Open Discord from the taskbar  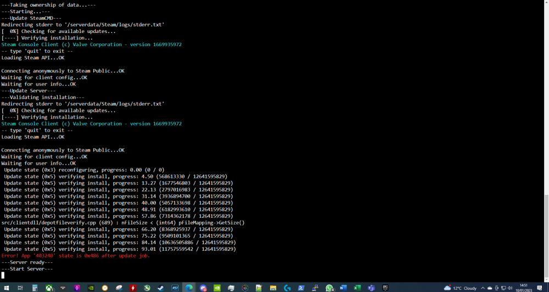coord(203,288)
